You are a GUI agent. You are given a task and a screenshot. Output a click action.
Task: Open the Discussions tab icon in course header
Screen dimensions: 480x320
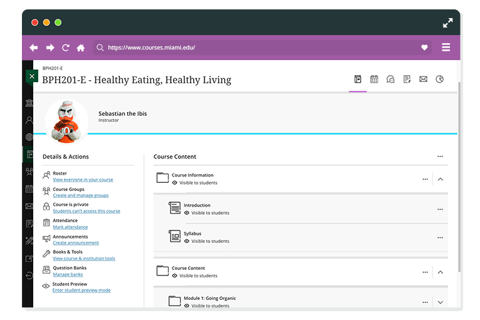(x=390, y=80)
